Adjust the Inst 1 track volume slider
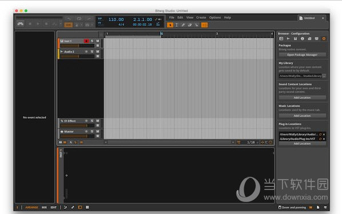The width and height of the screenshot is (342, 214). (x=77, y=46)
